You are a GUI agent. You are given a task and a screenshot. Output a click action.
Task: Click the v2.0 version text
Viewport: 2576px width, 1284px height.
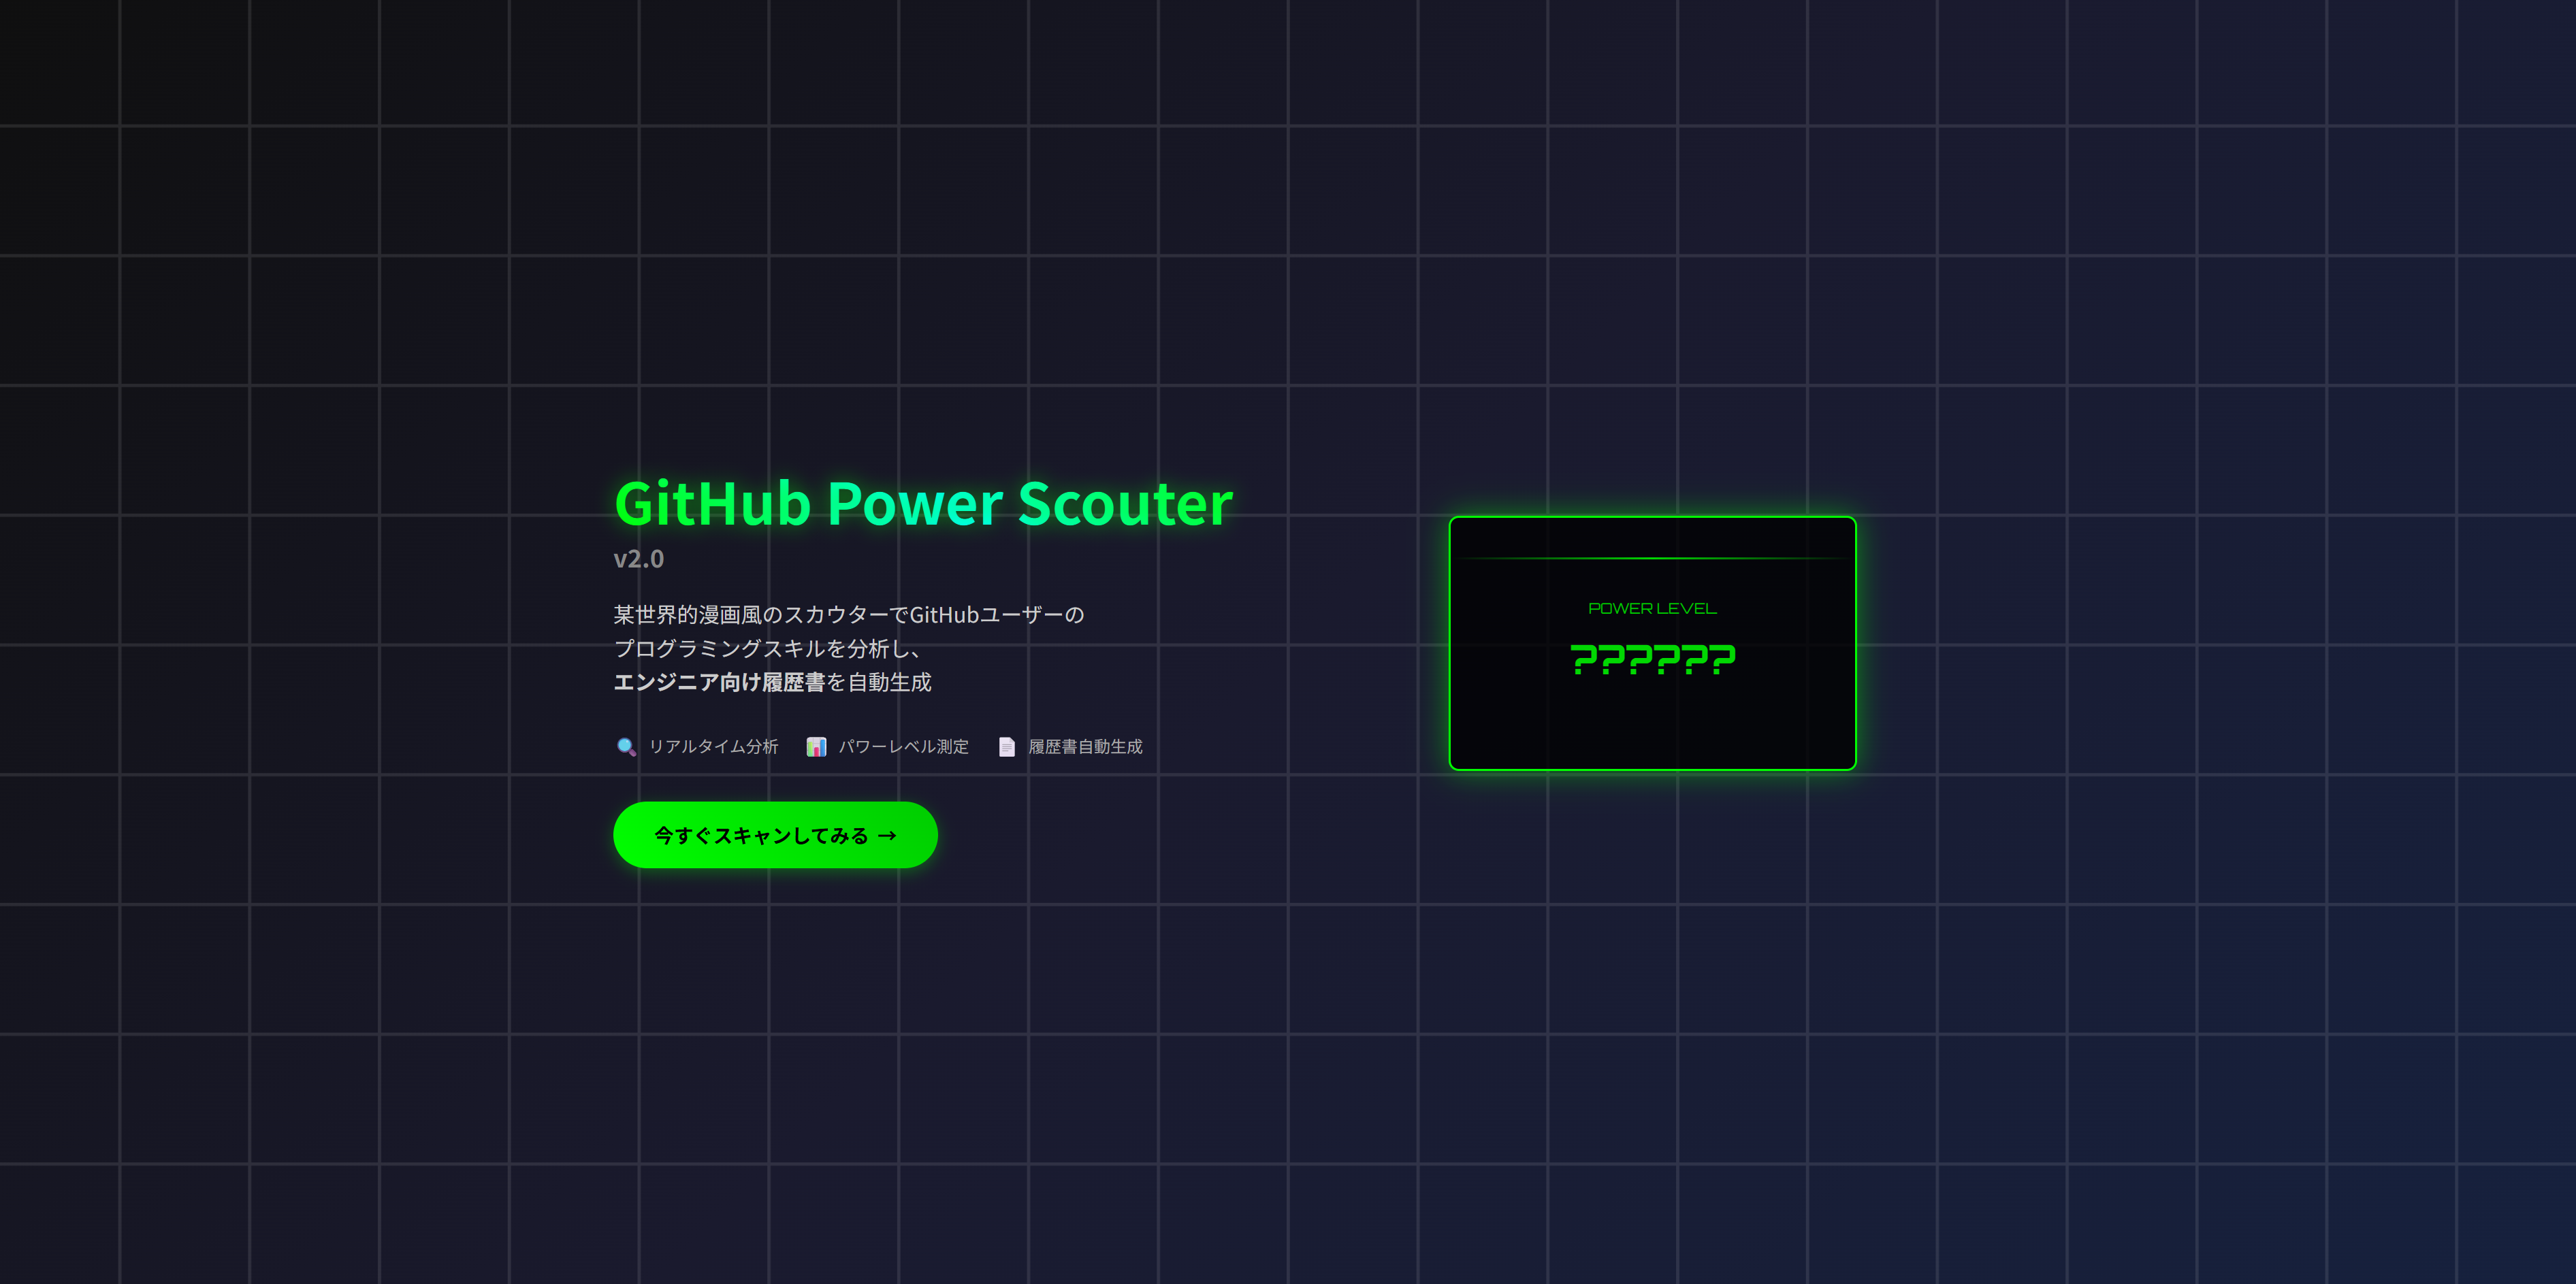coord(638,559)
